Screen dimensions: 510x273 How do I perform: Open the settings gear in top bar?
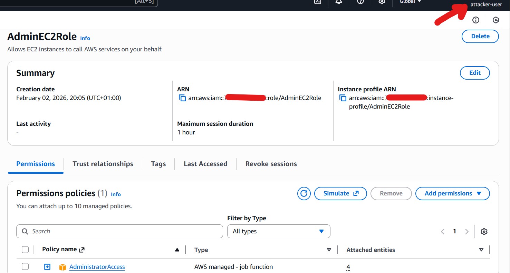click(382, 2)
